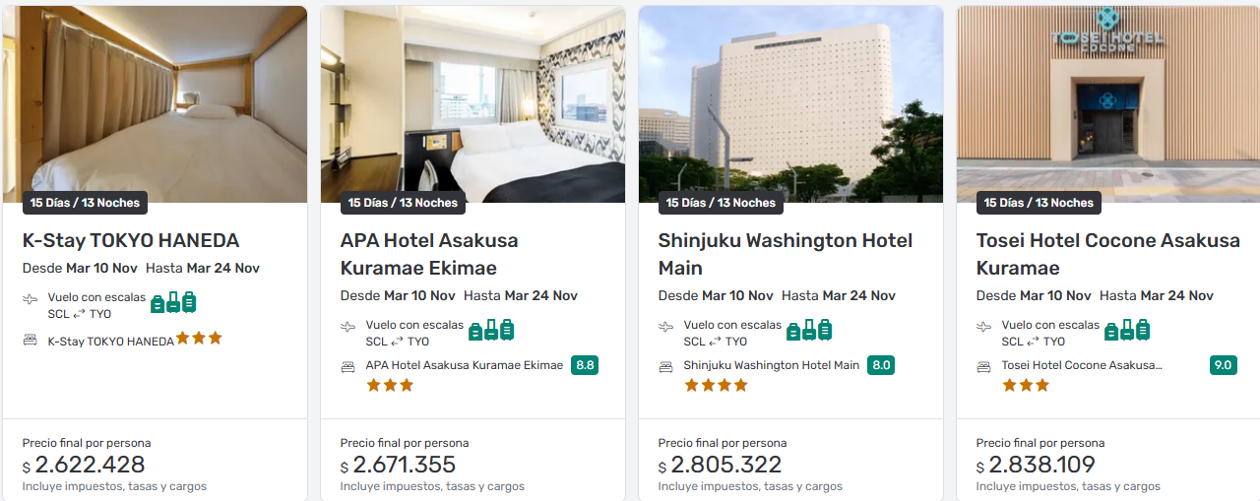1260x501 pixels.
Task: Click the 9.0 rating badge
Action: pyautogui.click(x=1223, y=365)
